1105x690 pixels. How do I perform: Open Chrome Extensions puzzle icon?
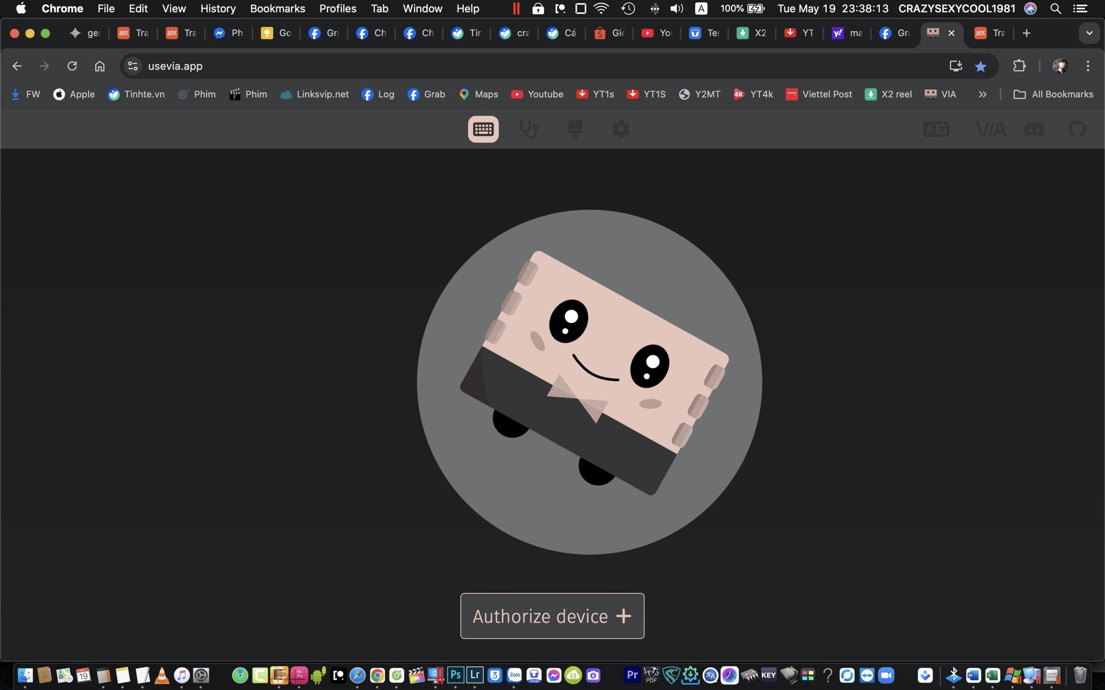1019,66
